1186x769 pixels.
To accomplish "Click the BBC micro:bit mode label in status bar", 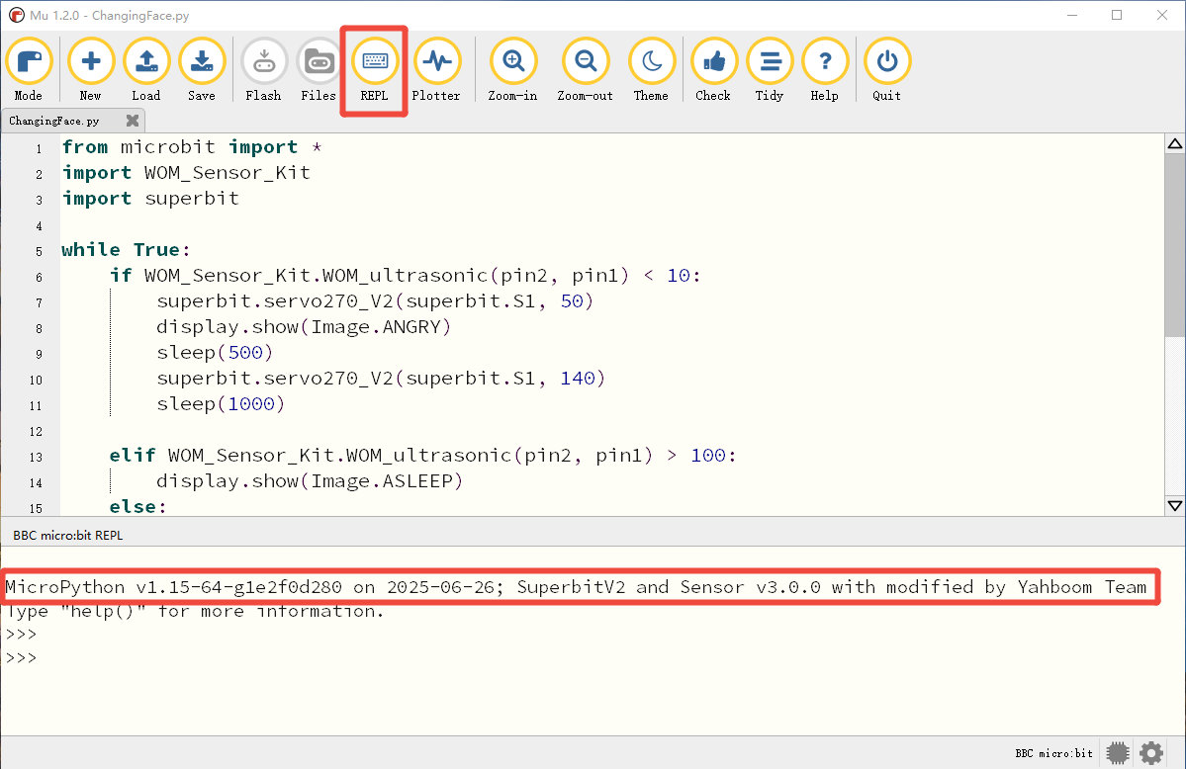I will [x=1053, y=753].
